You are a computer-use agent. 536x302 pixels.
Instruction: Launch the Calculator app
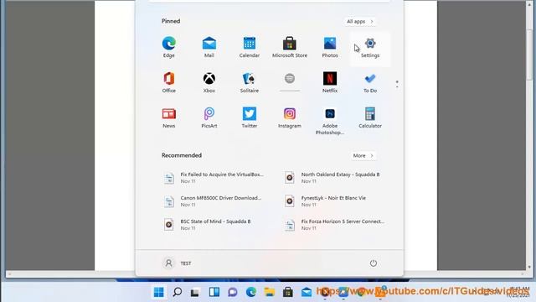coord(370,117)
